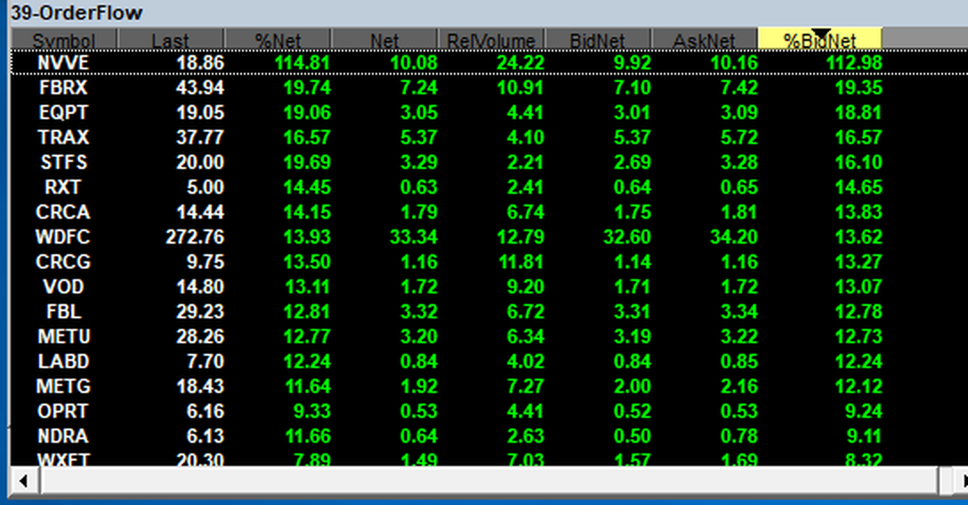Click CRCA RelVolume value 6.74

pyautogui.click(x=525, y=212)
